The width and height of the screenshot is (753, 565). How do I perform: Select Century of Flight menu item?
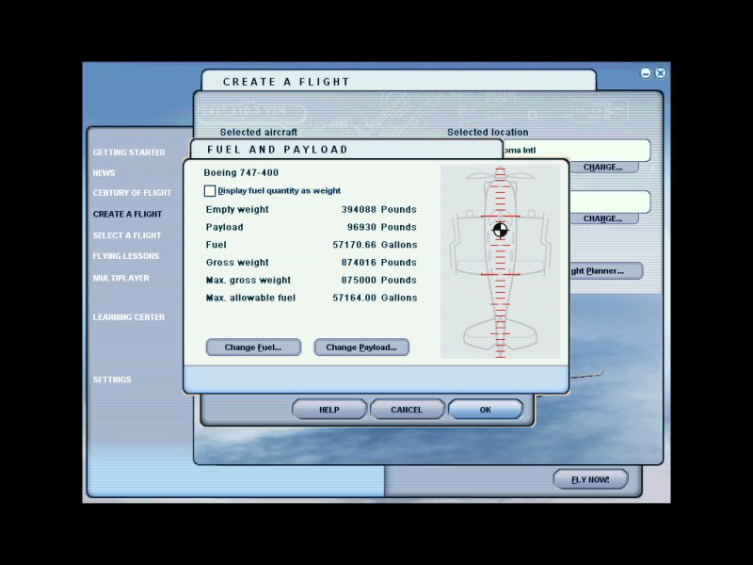[x=132, y=193]
